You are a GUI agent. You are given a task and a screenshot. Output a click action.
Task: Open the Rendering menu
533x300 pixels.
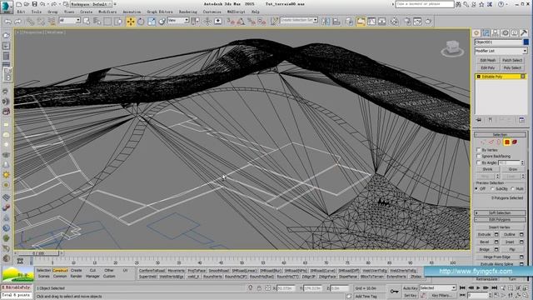click(x=187, y=12)
